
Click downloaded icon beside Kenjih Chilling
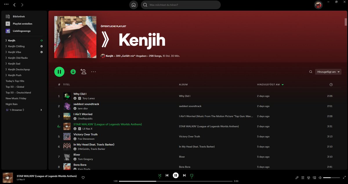tap(41, 46)
